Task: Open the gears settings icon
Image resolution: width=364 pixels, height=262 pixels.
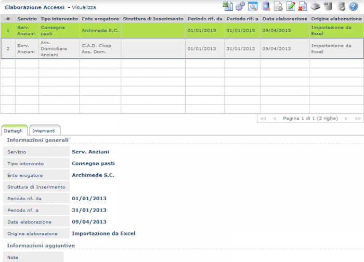Action: coord(240,6)
